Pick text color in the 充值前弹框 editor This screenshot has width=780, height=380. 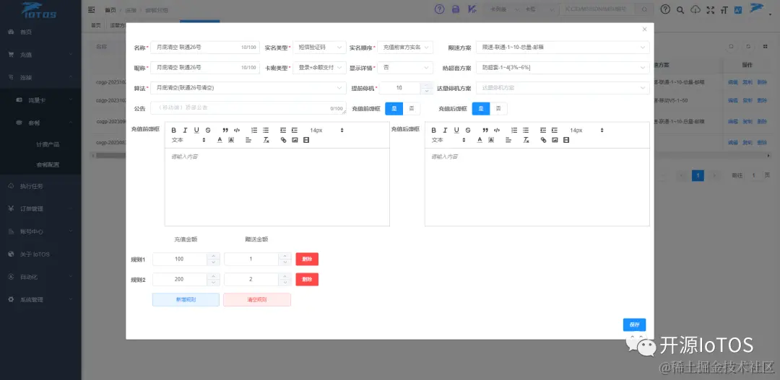(x=220, y=140)
